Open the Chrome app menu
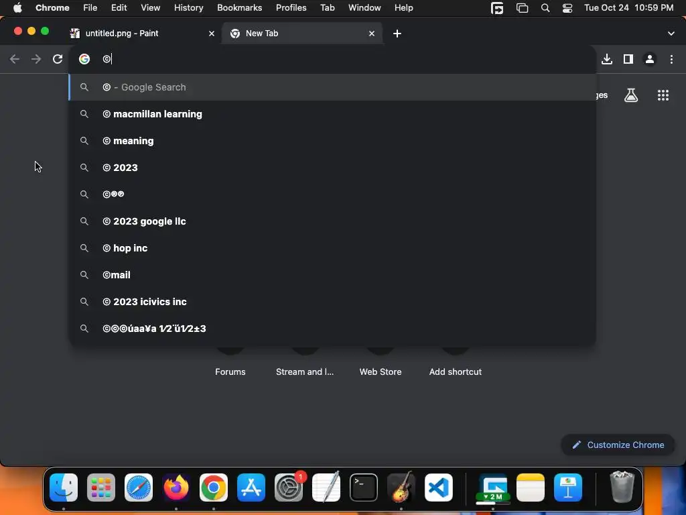Screen dimensions: 686x515 tap(52, 8)
